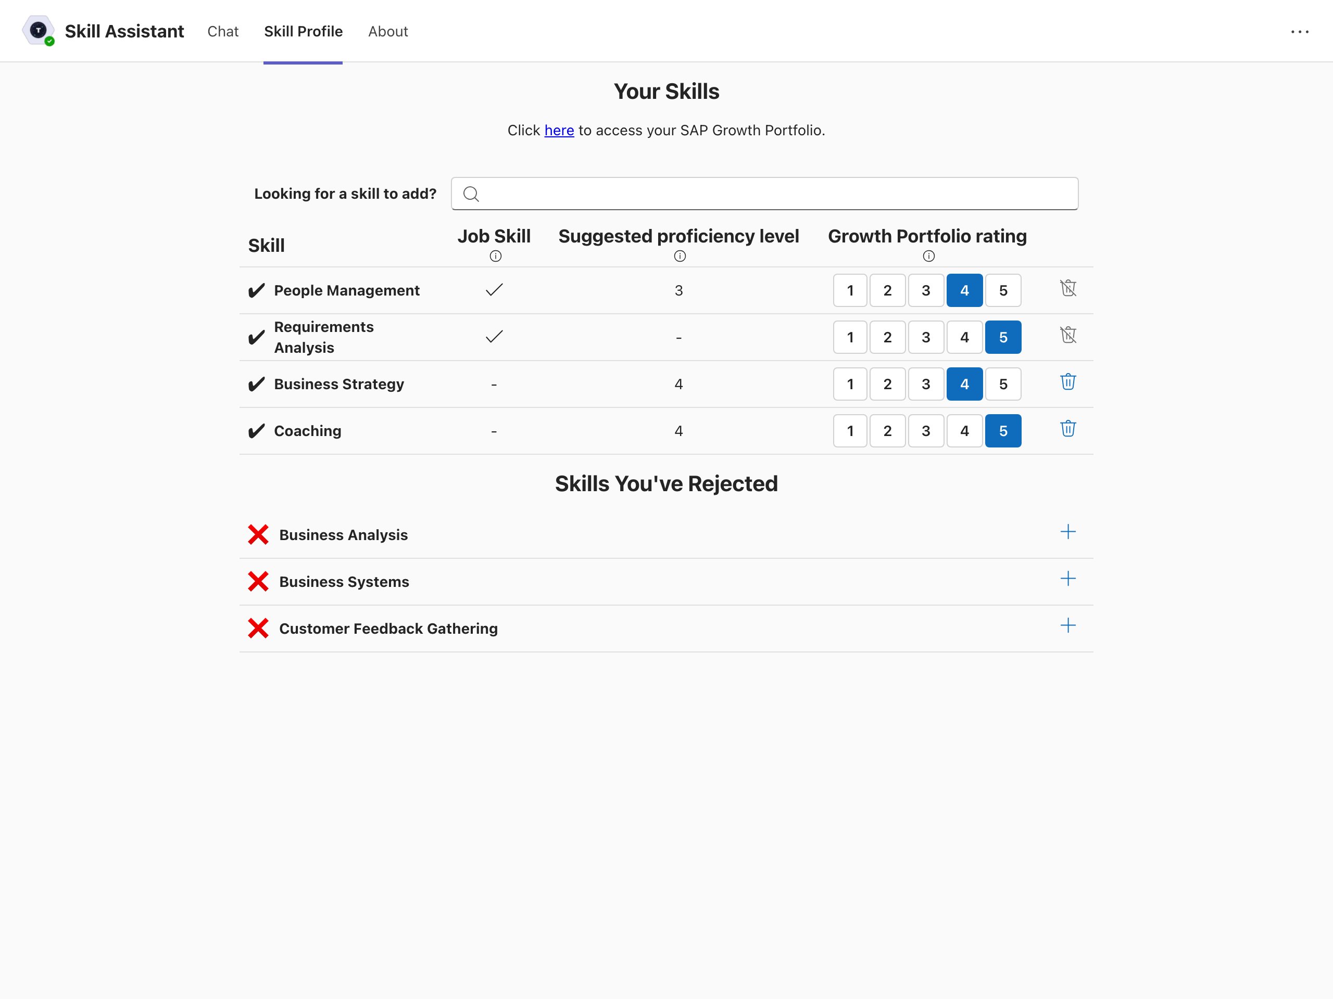Show Job Skill info tooltip icon

[495, 256]
